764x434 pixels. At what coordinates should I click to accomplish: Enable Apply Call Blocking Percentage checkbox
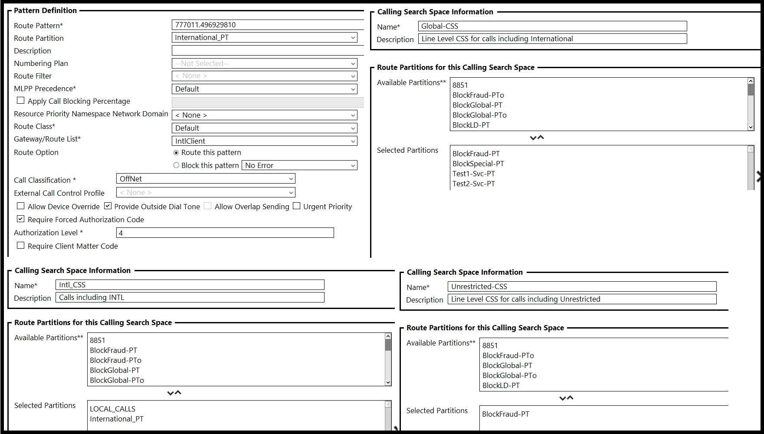pyautogui.click(x=20, y=101)
